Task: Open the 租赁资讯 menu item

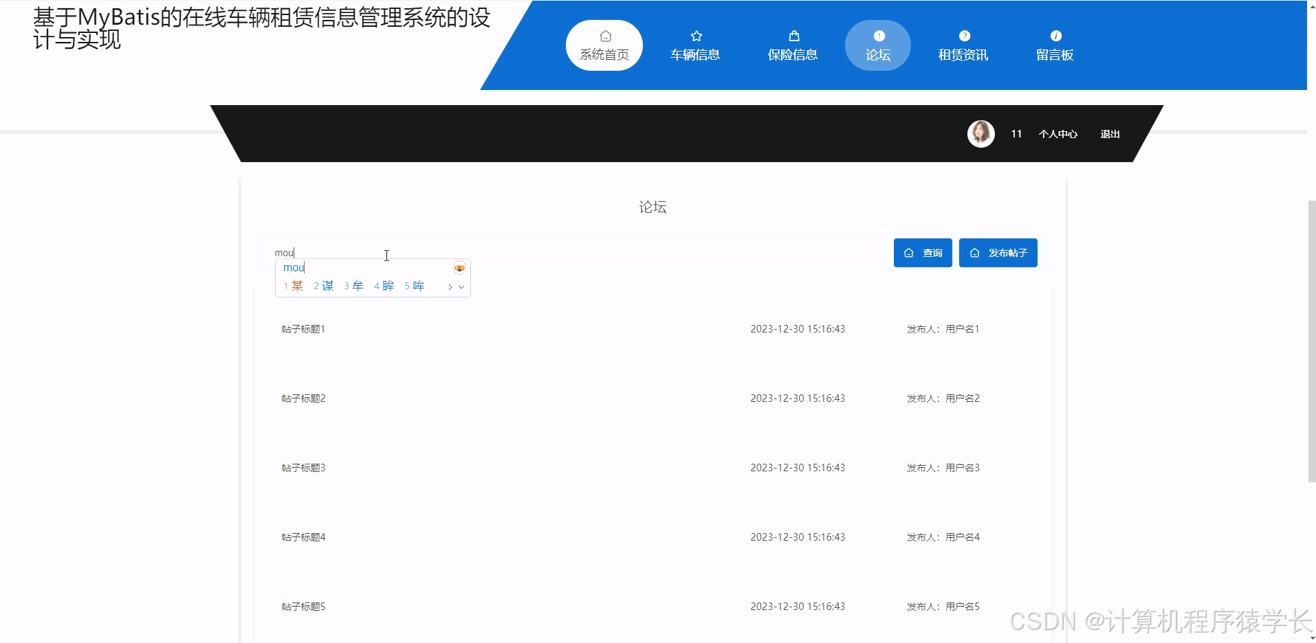Action: pyautogui.click(x=963, y=45)
